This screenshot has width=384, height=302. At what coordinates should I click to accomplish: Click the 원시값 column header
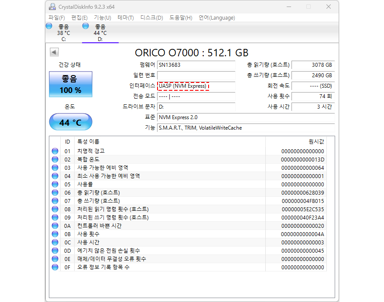pos(296,141)
